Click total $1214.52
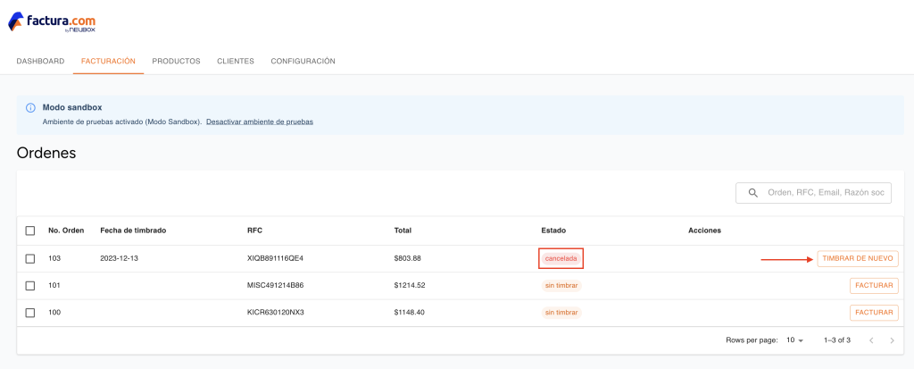This screenshot has width=914, height=369. coord(409,286)
